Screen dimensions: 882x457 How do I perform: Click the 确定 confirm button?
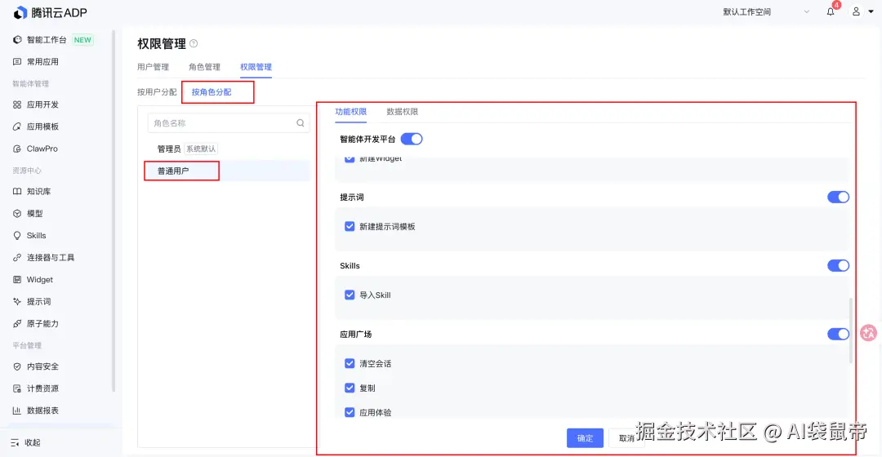click(x=585, y=438)
